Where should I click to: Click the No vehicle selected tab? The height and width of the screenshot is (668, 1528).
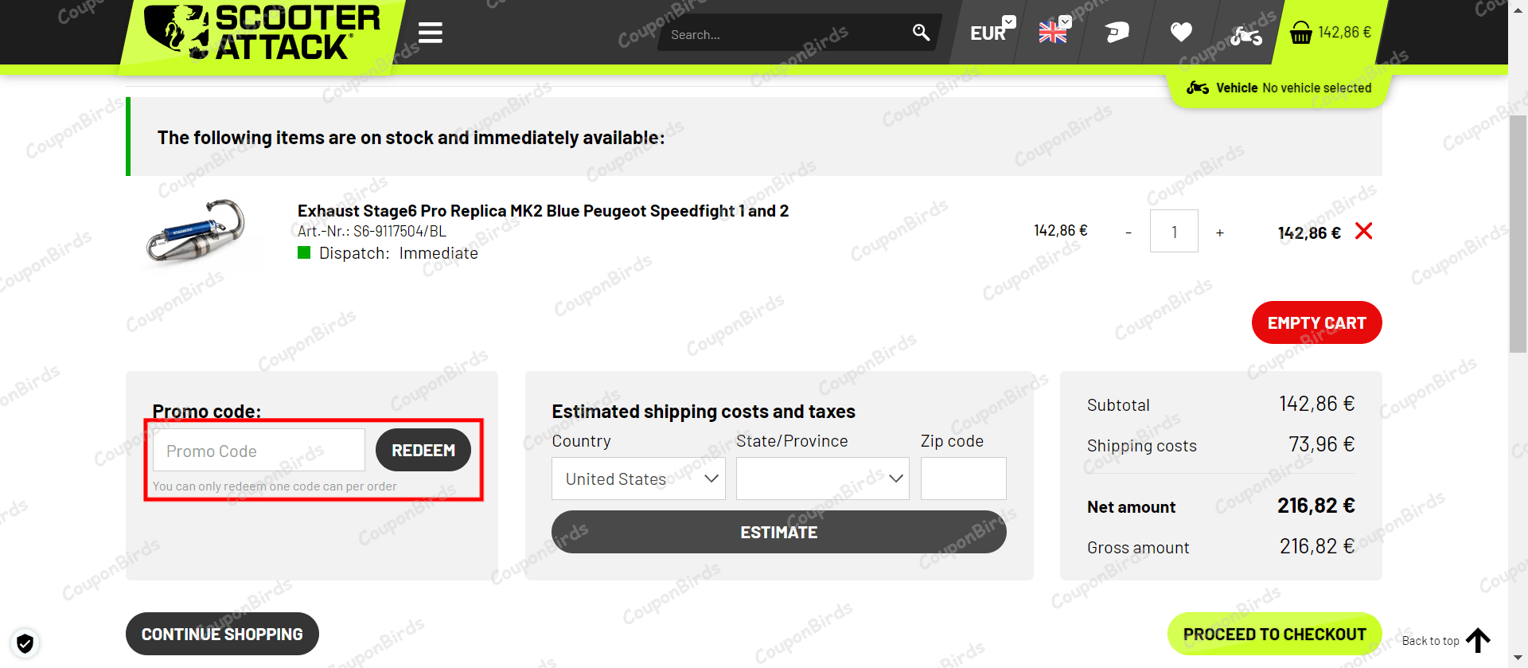pyautogui.click(x=1279, y=88)
